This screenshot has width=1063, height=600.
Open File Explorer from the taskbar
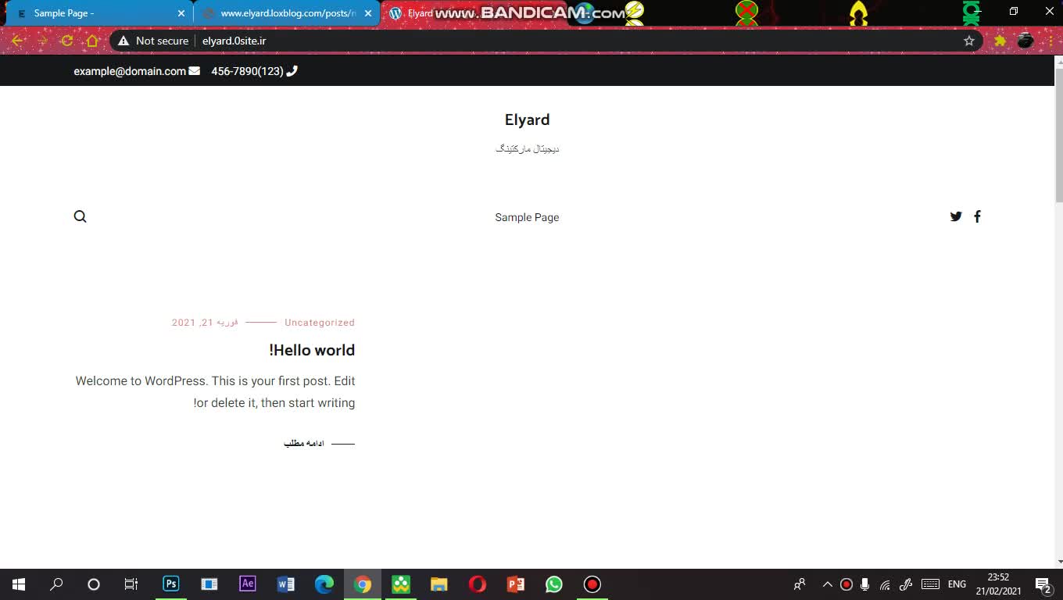click(x=438, y=584)
